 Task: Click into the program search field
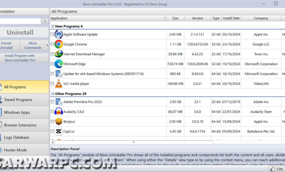tap(20, 21)
